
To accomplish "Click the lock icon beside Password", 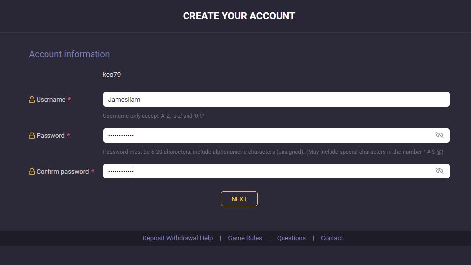I will point(32,135).
